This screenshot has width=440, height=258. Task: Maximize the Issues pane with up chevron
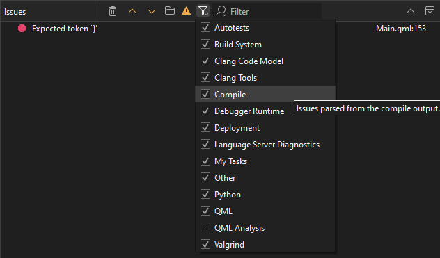coord(411,11)
